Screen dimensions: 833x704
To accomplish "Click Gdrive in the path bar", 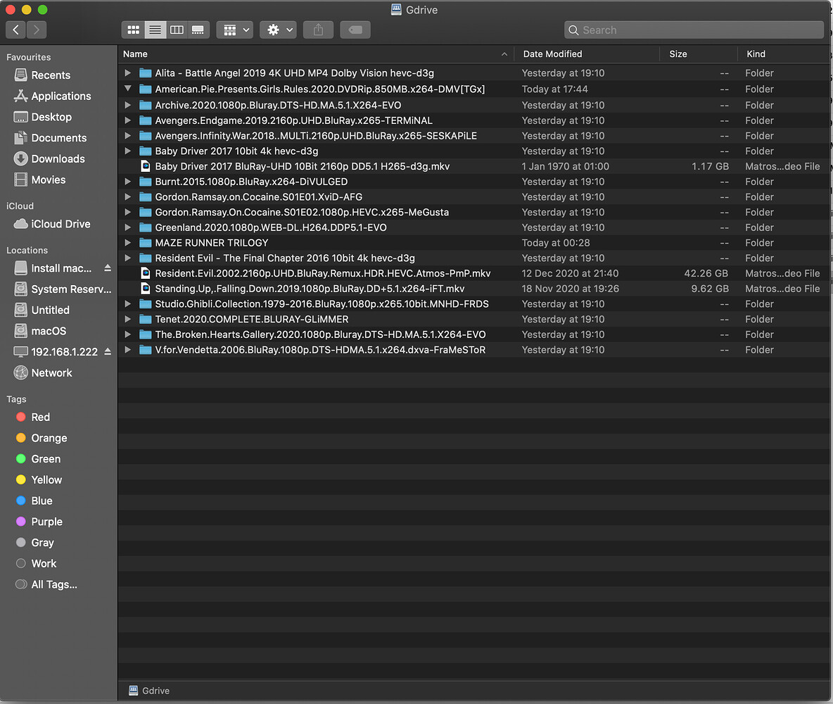I will [x=149, y=691].
